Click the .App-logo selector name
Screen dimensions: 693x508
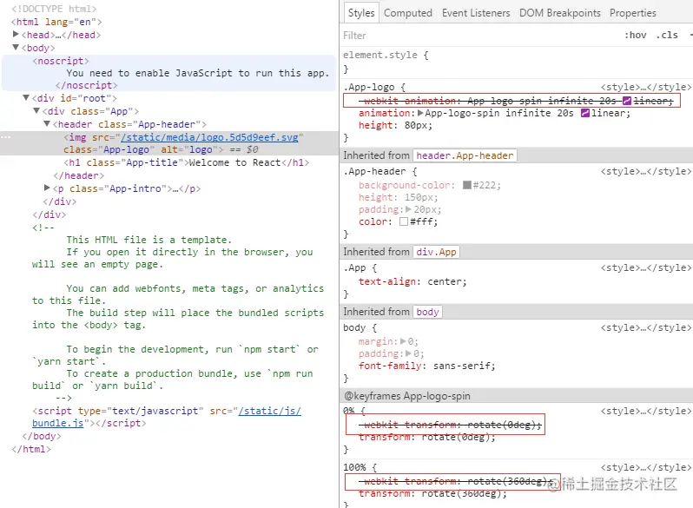[369, 87]
